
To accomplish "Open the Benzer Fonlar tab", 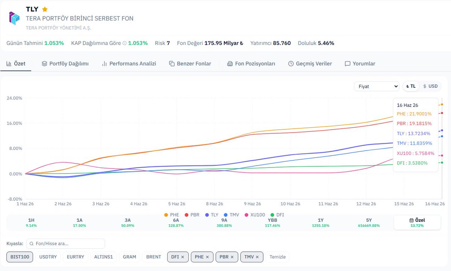I will pos(190,64).
